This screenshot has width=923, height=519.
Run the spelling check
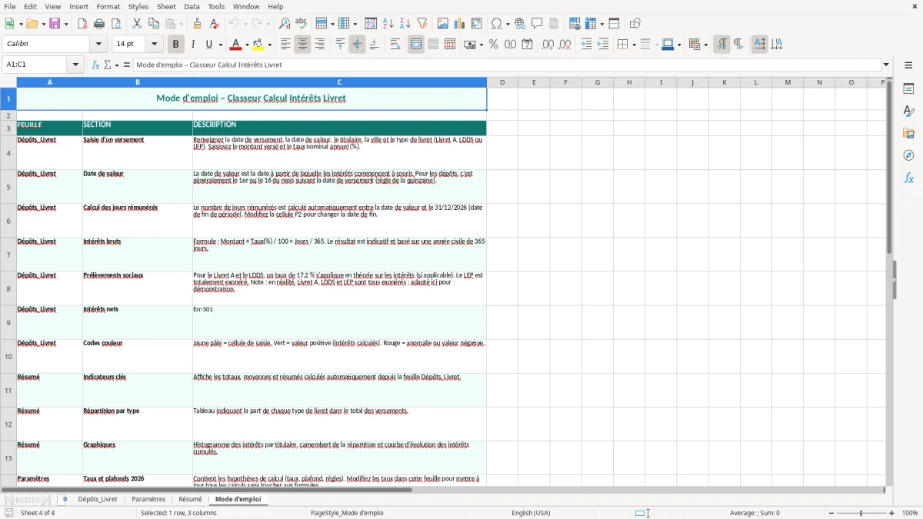pyautogui.click(x=302, y=24)
